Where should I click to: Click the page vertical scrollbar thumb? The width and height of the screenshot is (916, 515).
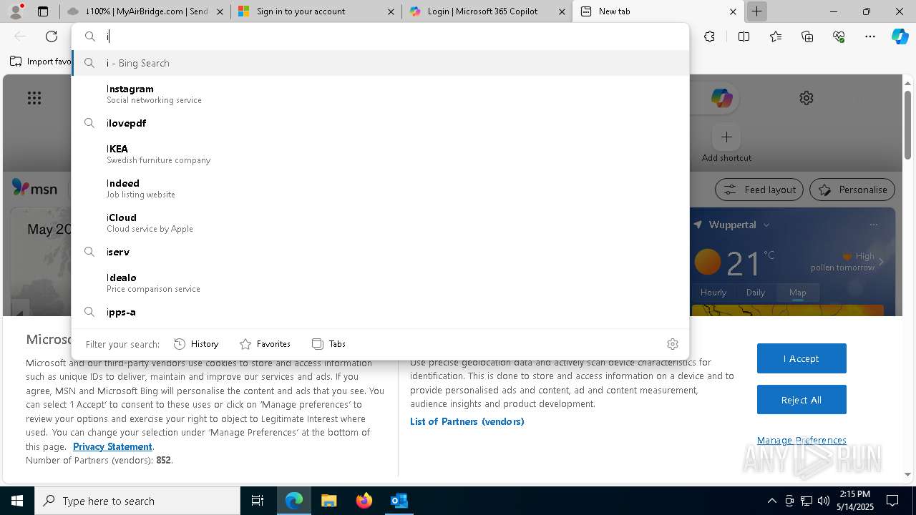907,124
